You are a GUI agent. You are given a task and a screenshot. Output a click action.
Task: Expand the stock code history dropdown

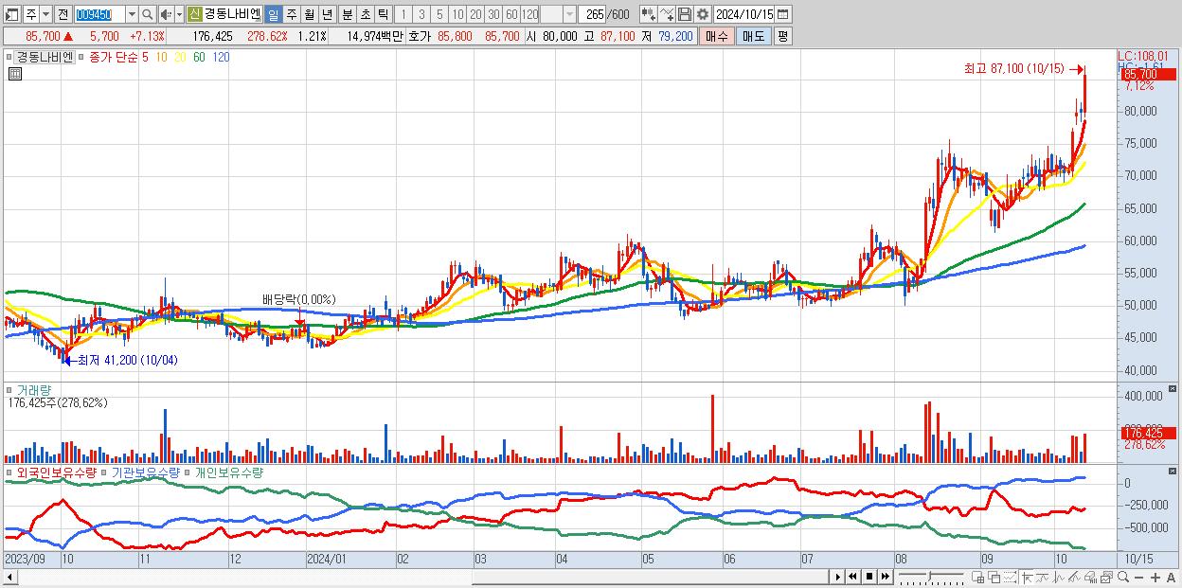pyautogui.click(x=132, y=14)
